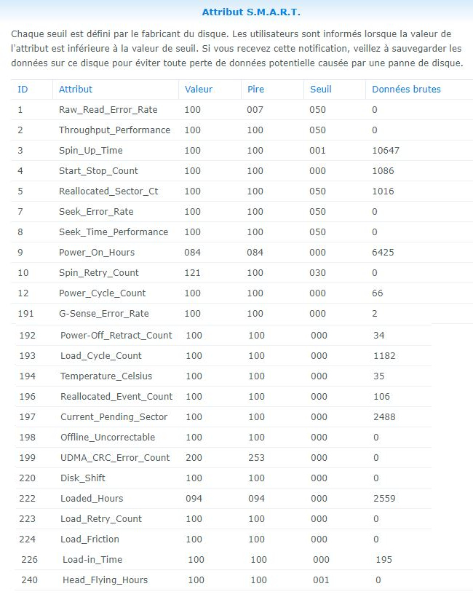This screenshot has height=597, width=473.
Task: Click the Données brutes column header
Action: (x=406, y=89)
